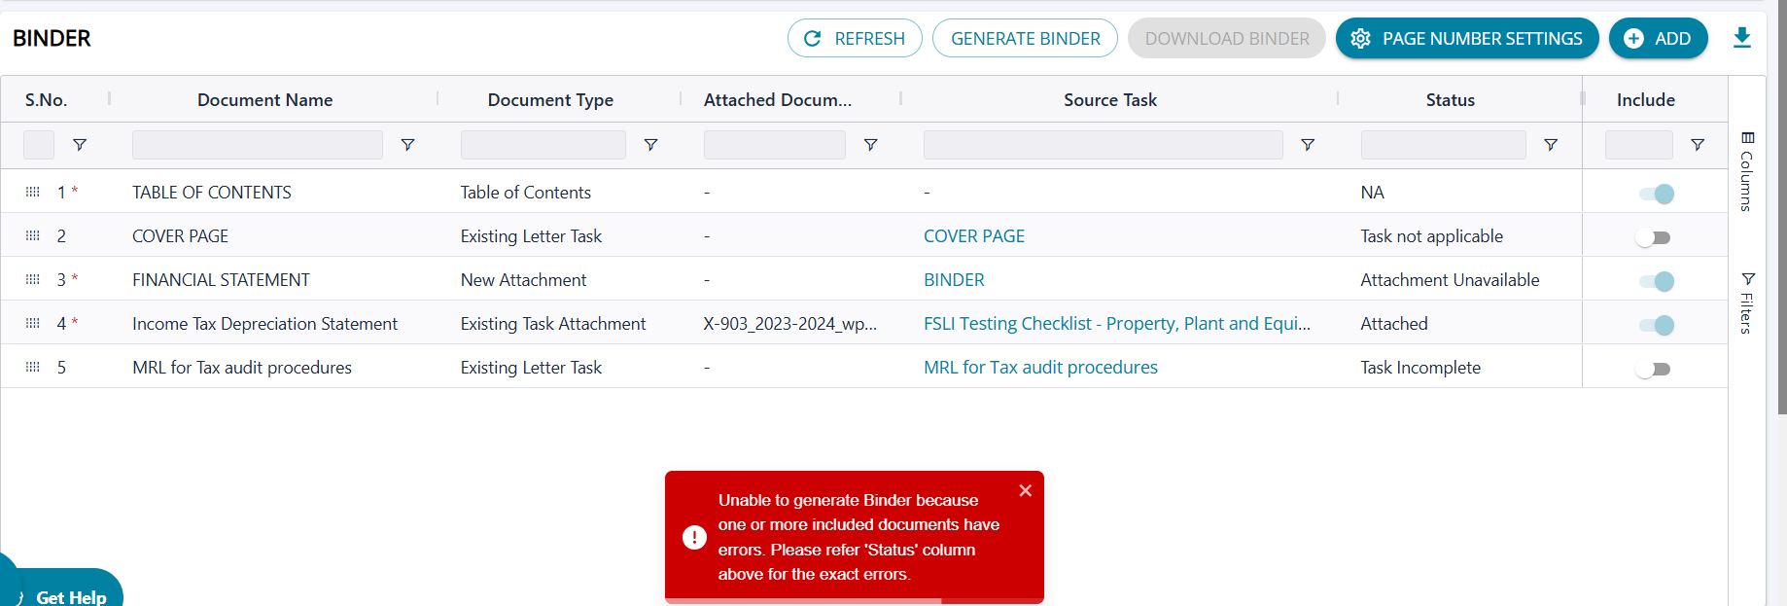Screen dimensions: 1787x606
Task: Close the red error notification
Action: [x=1025, y=491]
